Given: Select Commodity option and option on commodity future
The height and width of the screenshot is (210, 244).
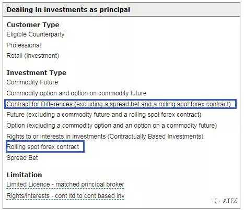Looking at the screenshot, I should coord(76,93).
